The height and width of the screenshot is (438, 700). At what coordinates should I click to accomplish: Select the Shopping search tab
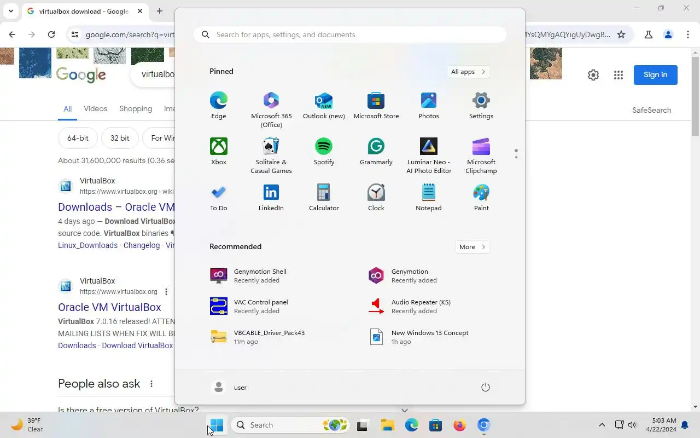click(x=136, y=108)
